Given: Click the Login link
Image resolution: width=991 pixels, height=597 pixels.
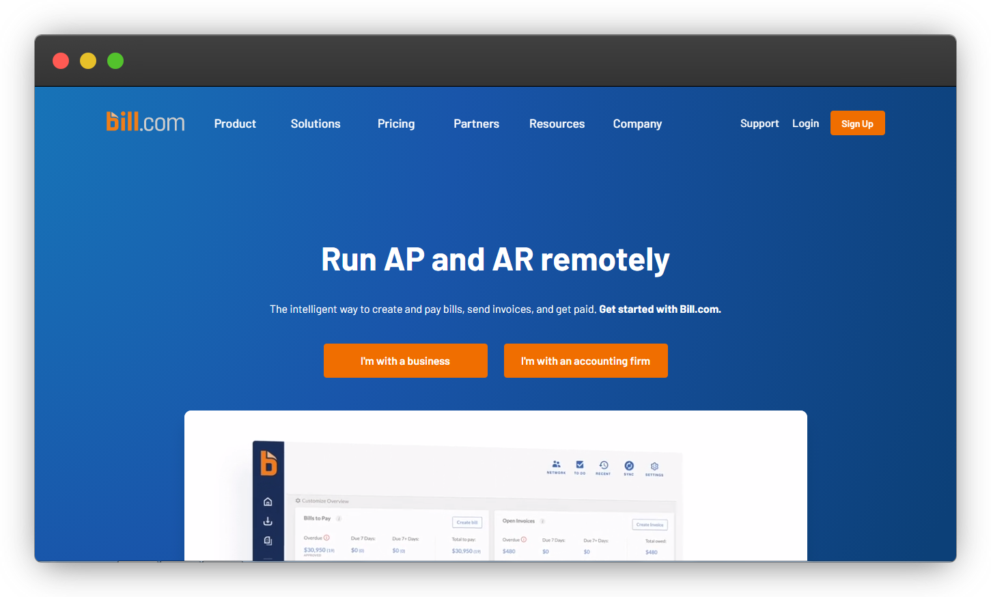Looking at the screenshot, I should coord(805,123).
